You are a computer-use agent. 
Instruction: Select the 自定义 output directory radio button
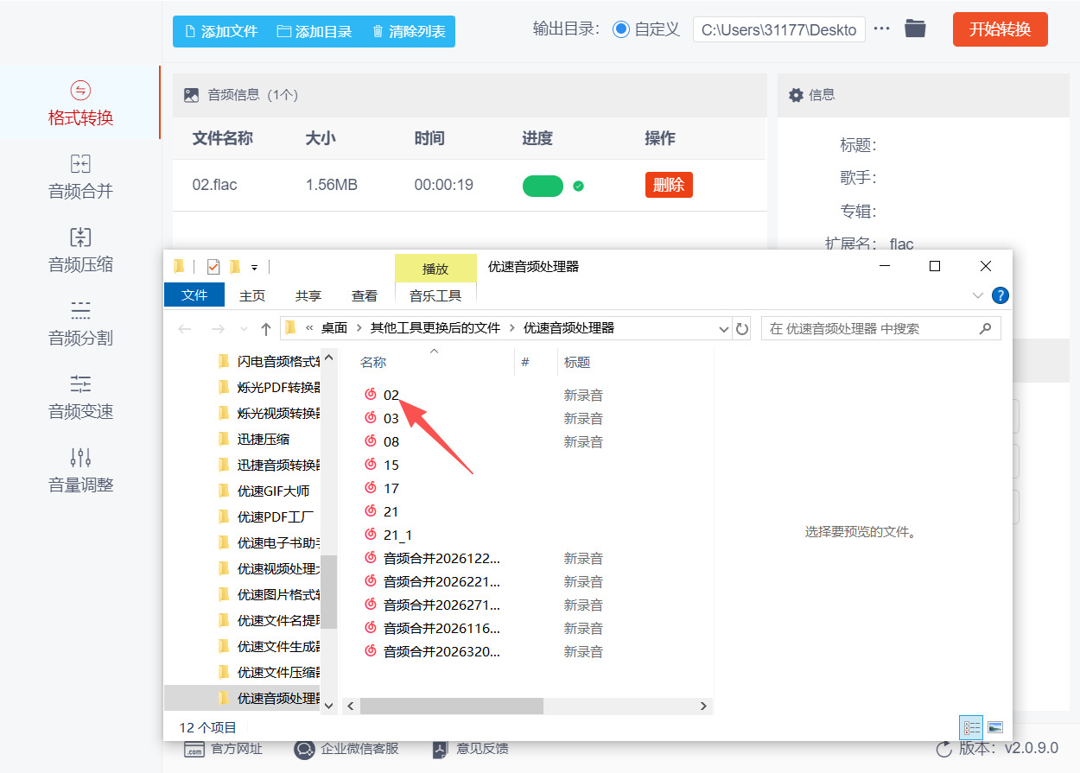(x=621, y=29)
